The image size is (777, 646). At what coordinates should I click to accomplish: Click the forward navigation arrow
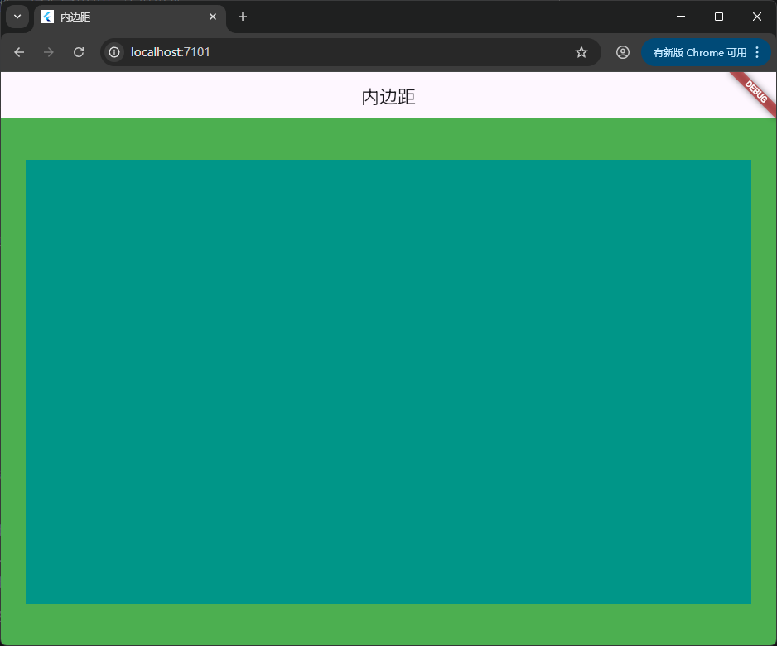pos(49,52)
